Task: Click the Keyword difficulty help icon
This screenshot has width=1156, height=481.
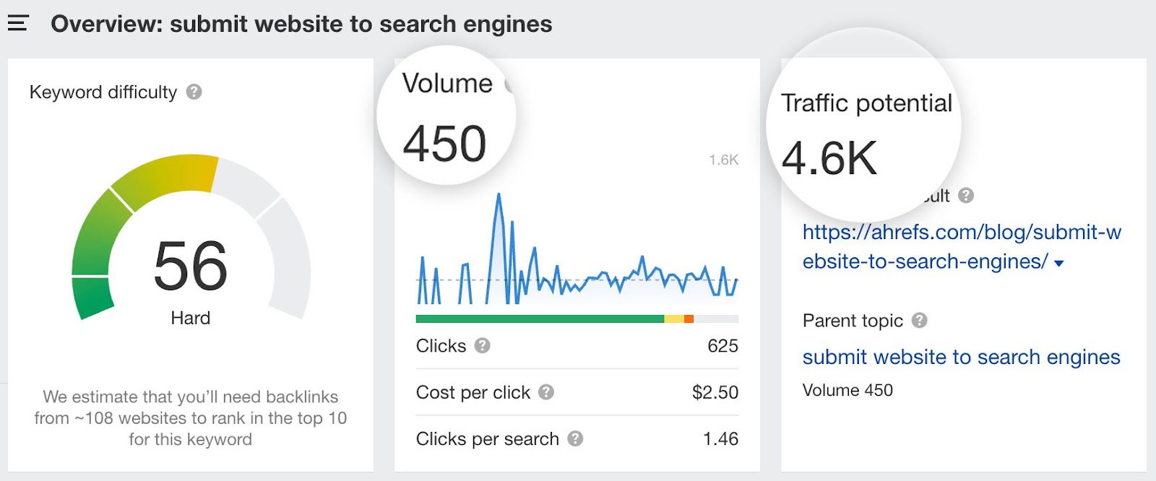Action: pyautogui.click(x=194, y=92)
